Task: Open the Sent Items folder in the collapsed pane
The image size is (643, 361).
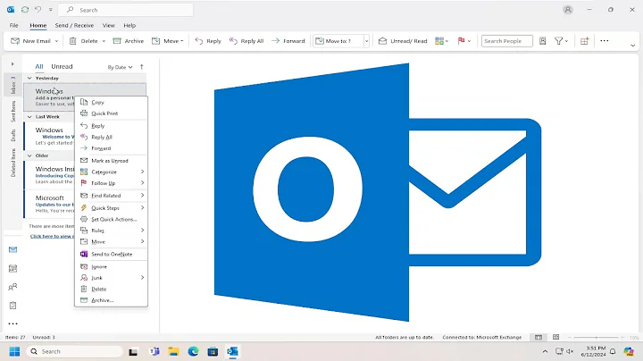Action: point(13,111)
